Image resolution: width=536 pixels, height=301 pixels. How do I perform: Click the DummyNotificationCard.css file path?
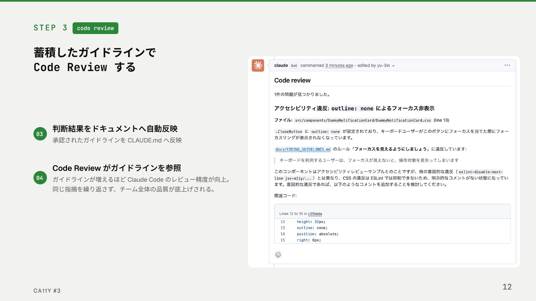[363, 120]
